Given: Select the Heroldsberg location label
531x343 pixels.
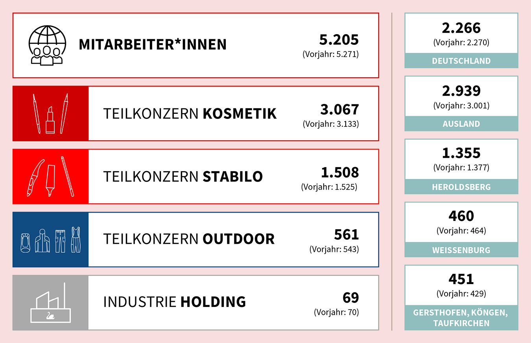Looking at the screenshot, I should click(x=461, y=187).
